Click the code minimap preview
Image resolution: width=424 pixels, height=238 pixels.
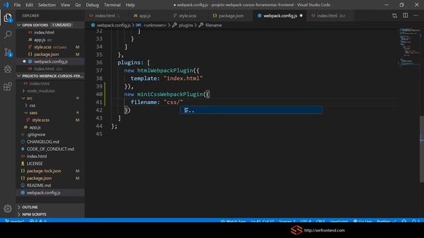[x=409, y=47]
